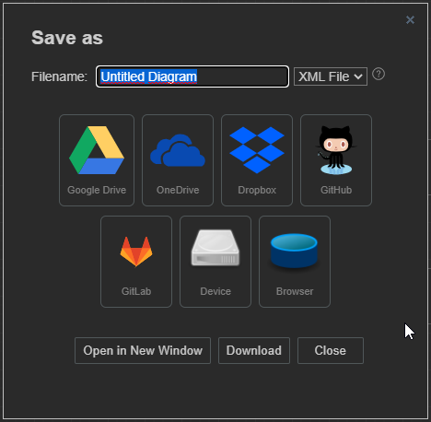The height and width of the screenshot is (422, 431).
Task: Select OneDrive storage option
Action: point(178,160)
